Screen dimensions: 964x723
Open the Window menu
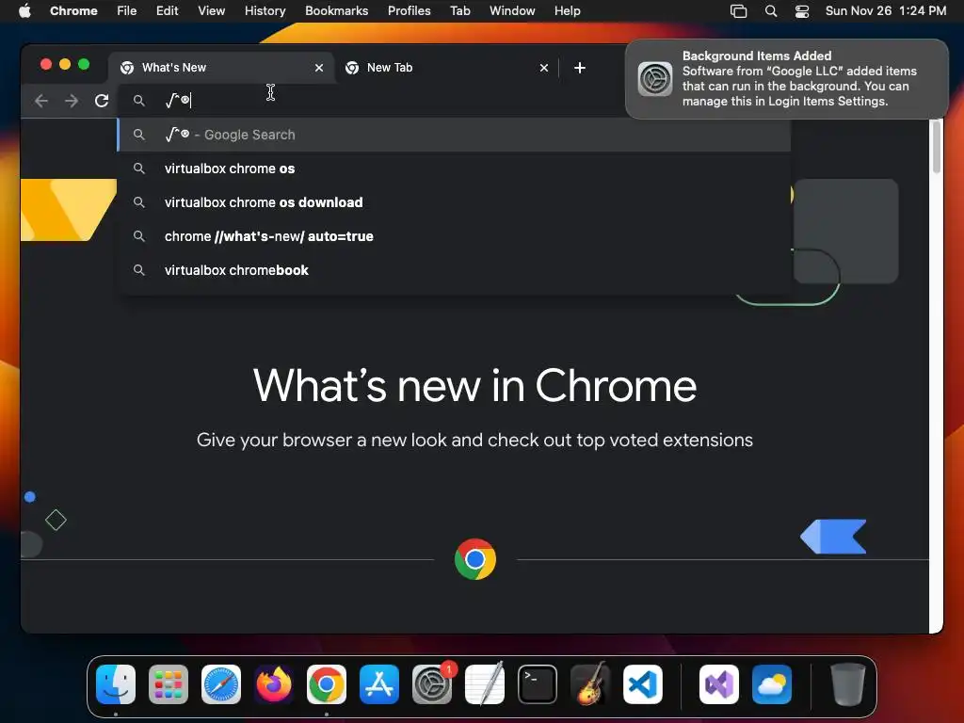[512, 11]
